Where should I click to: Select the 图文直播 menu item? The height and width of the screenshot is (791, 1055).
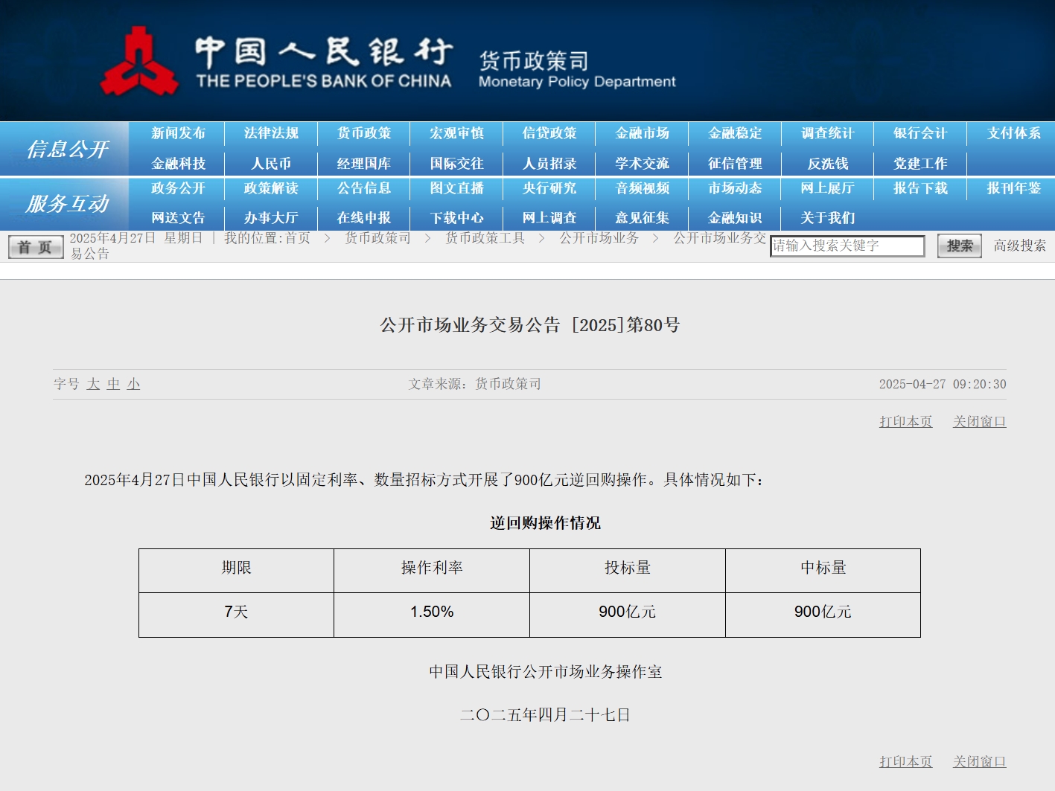[x=456, y=188]
